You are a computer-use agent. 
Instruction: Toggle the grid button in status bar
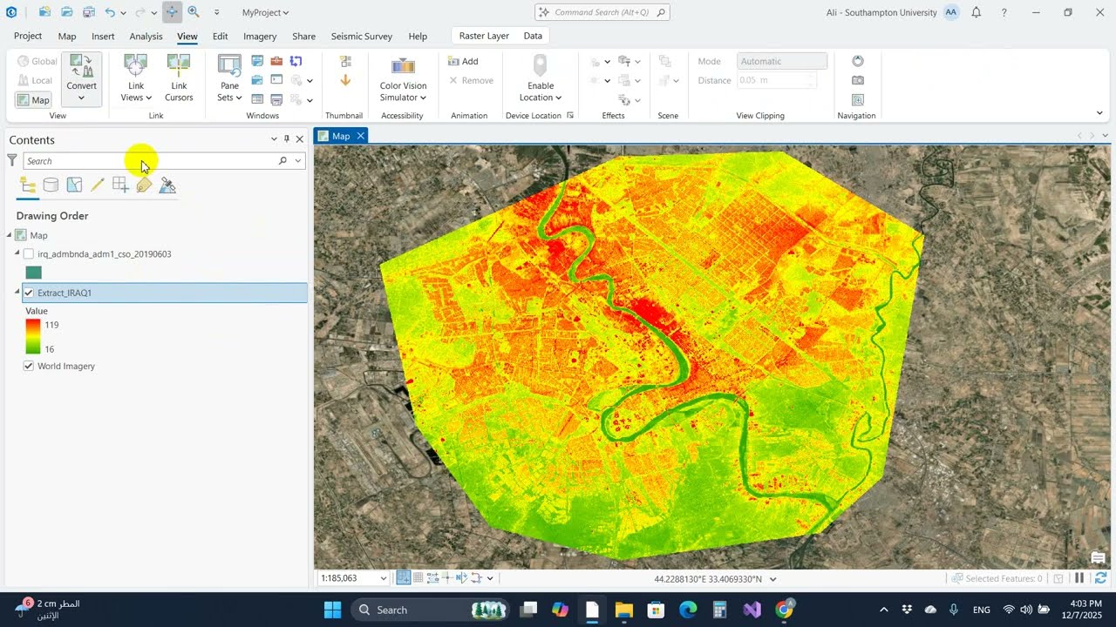pos(418,577)
